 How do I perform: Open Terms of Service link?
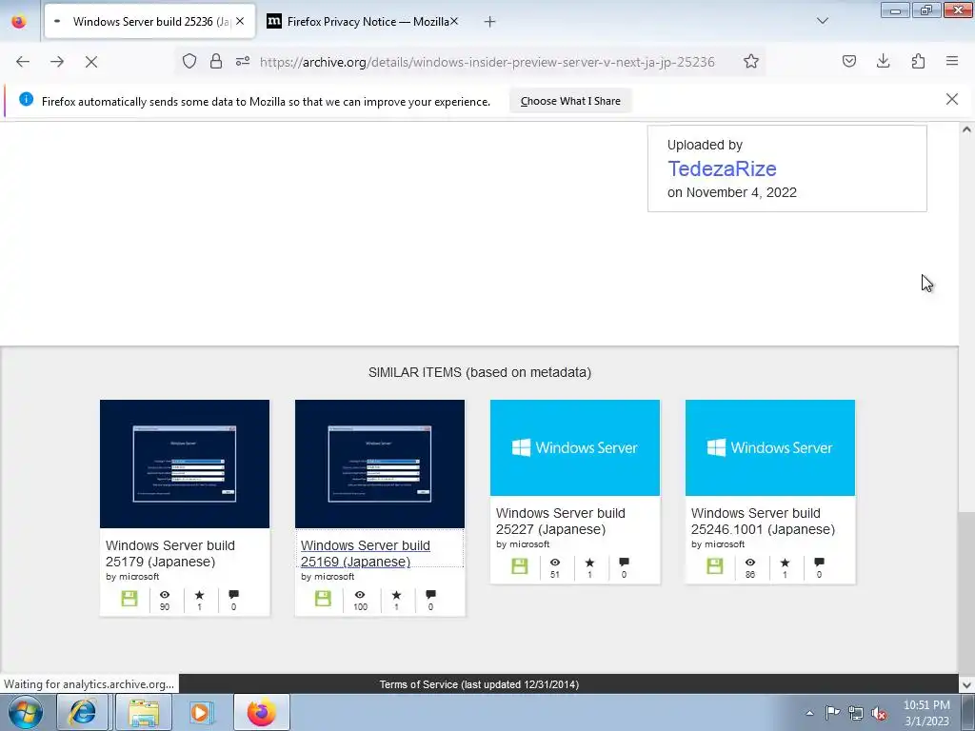coord(480,684)
